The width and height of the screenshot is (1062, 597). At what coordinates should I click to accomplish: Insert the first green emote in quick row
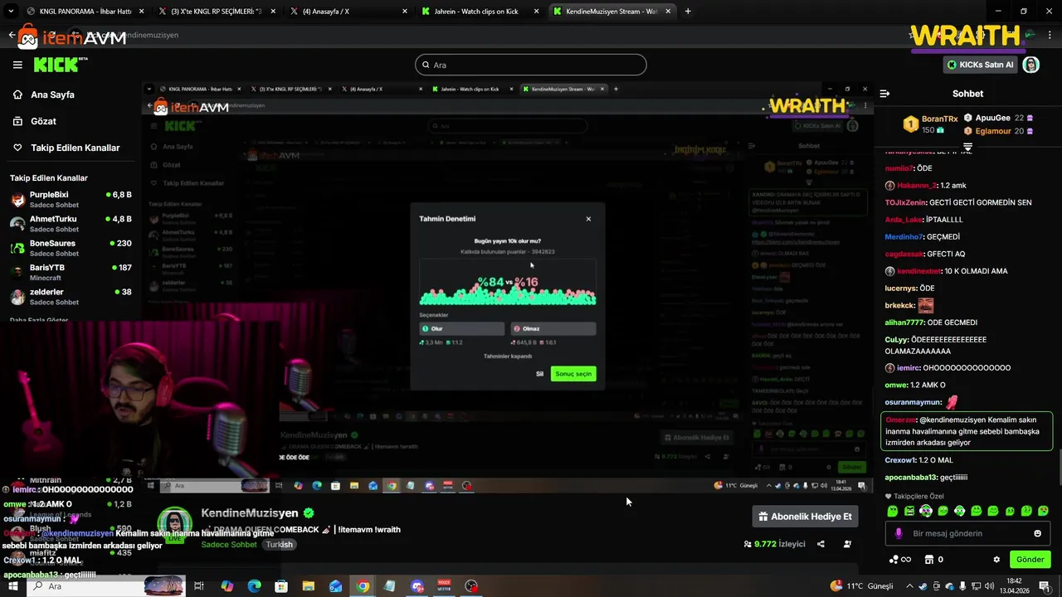point(893,511)
